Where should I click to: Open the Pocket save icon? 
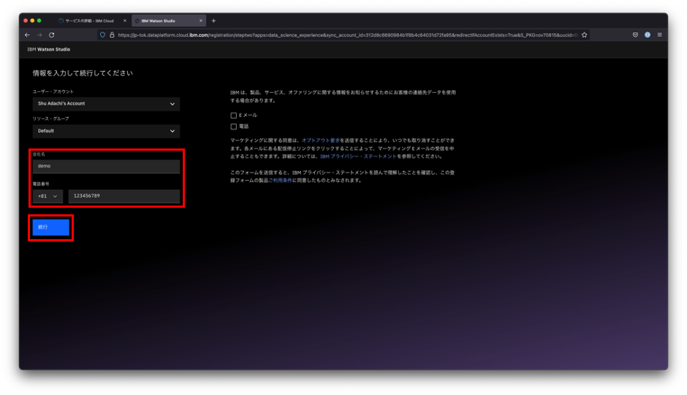coord(635,35)
